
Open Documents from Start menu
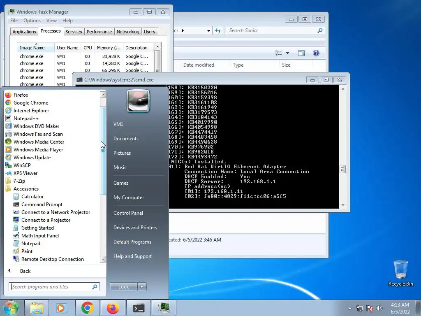tap(126, 139)
